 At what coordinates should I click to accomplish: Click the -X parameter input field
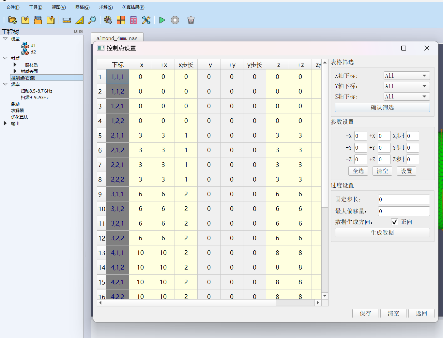360,136
